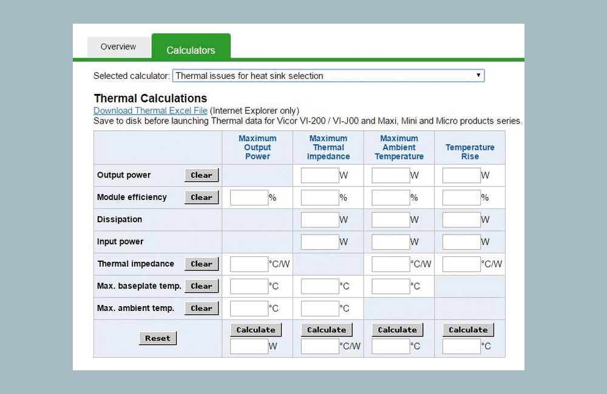Viewport: 607px width, 394px height.
Task: Select the Calculators tab
Action: (x=191, y=51)
